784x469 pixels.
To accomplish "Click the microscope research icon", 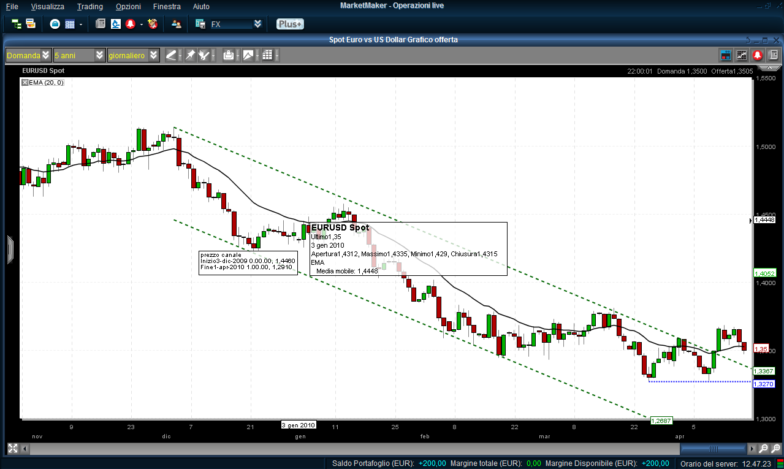I will 115,24.
